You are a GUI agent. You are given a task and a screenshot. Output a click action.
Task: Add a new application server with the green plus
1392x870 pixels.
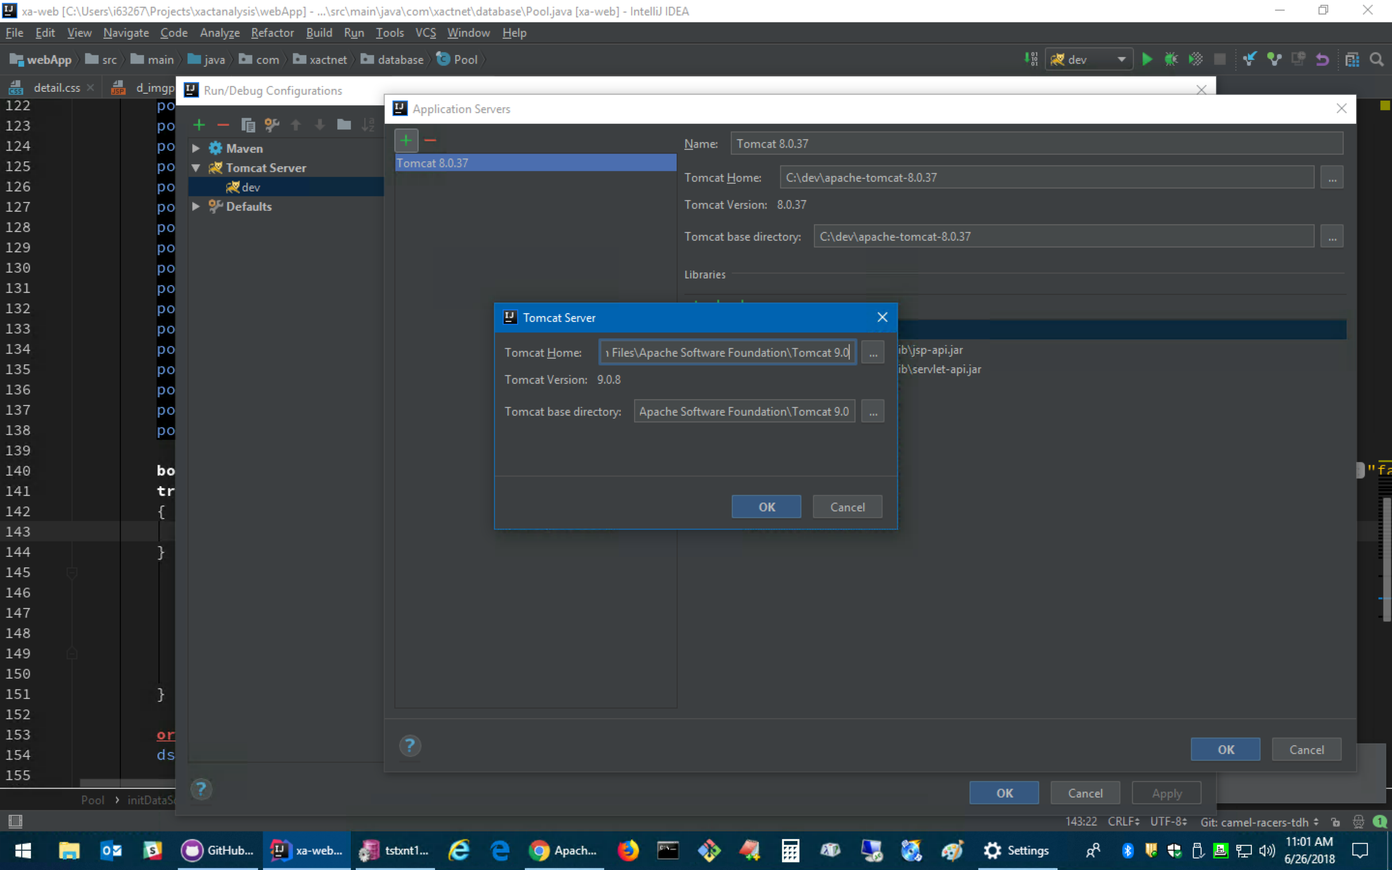coord(406,140)
